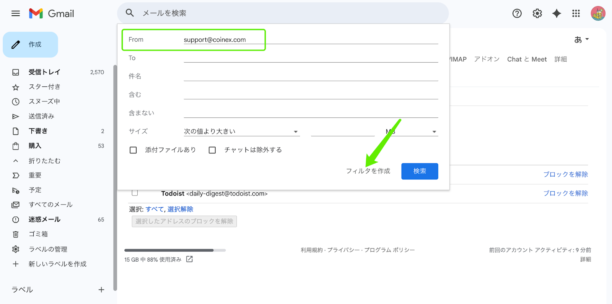Open the Settings gear icon
The height and width of the screenshot is (304, 612).
pos(537,13)
